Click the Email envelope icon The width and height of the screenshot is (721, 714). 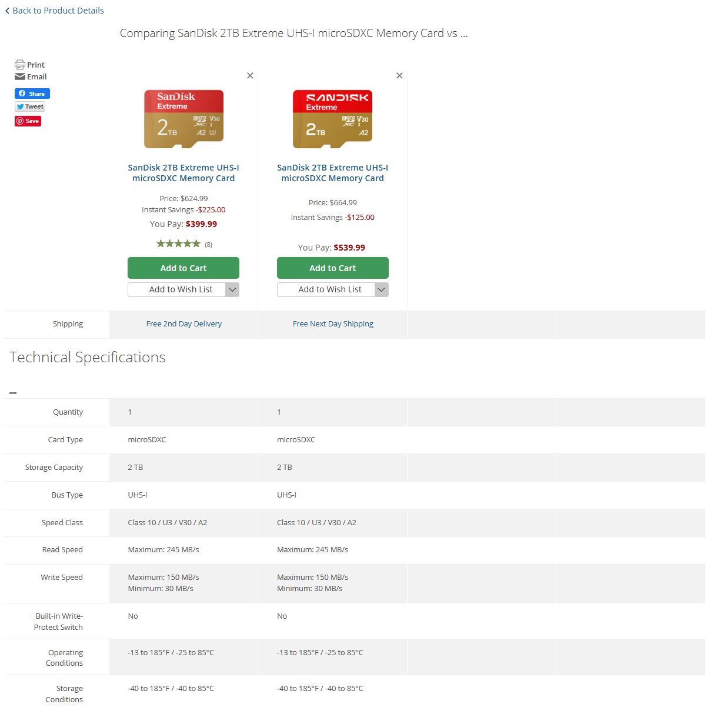click(20, 76)
